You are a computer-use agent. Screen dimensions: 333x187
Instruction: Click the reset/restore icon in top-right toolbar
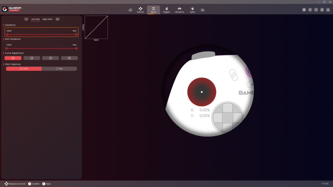click(x=316, y=10)
